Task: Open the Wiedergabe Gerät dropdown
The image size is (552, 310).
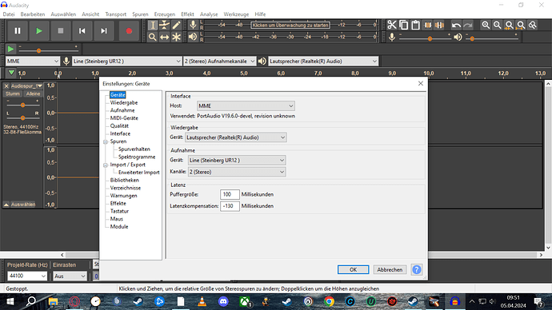Action: coord(236,137)
